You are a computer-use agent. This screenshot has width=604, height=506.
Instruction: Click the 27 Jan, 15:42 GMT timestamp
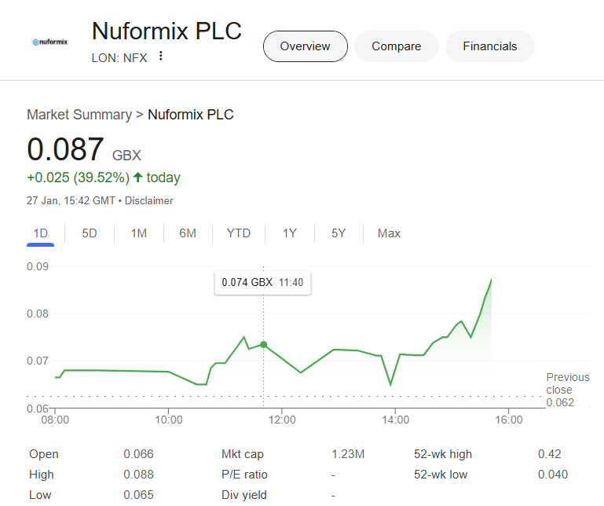(x=71, y=201)
